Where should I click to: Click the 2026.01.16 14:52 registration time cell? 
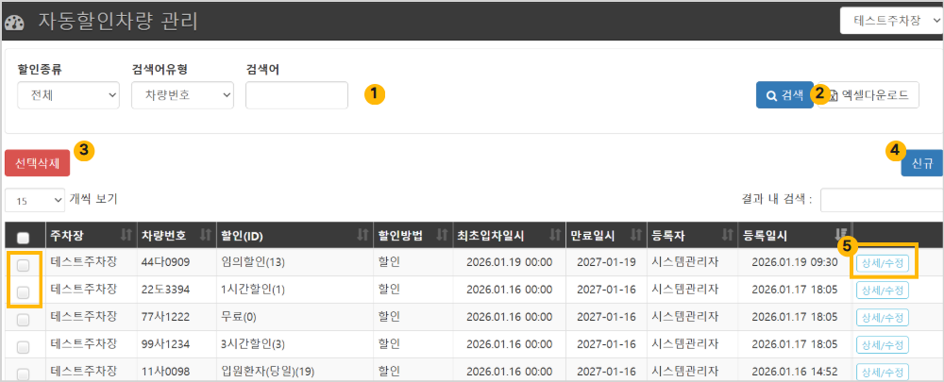795,370
